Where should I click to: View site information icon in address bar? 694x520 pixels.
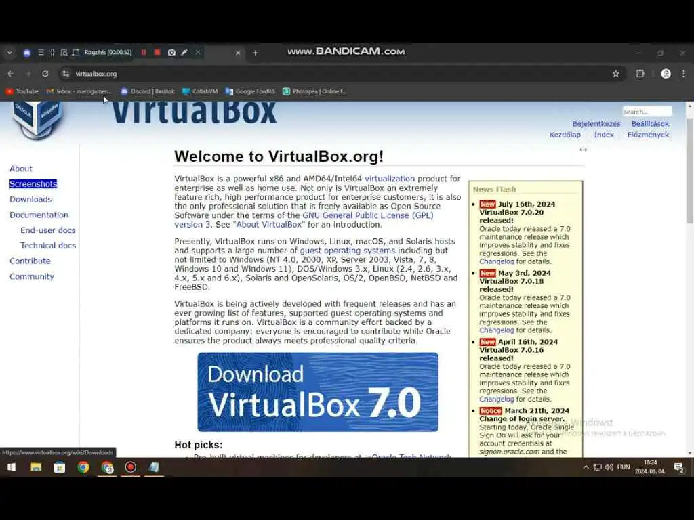point(66,74)
